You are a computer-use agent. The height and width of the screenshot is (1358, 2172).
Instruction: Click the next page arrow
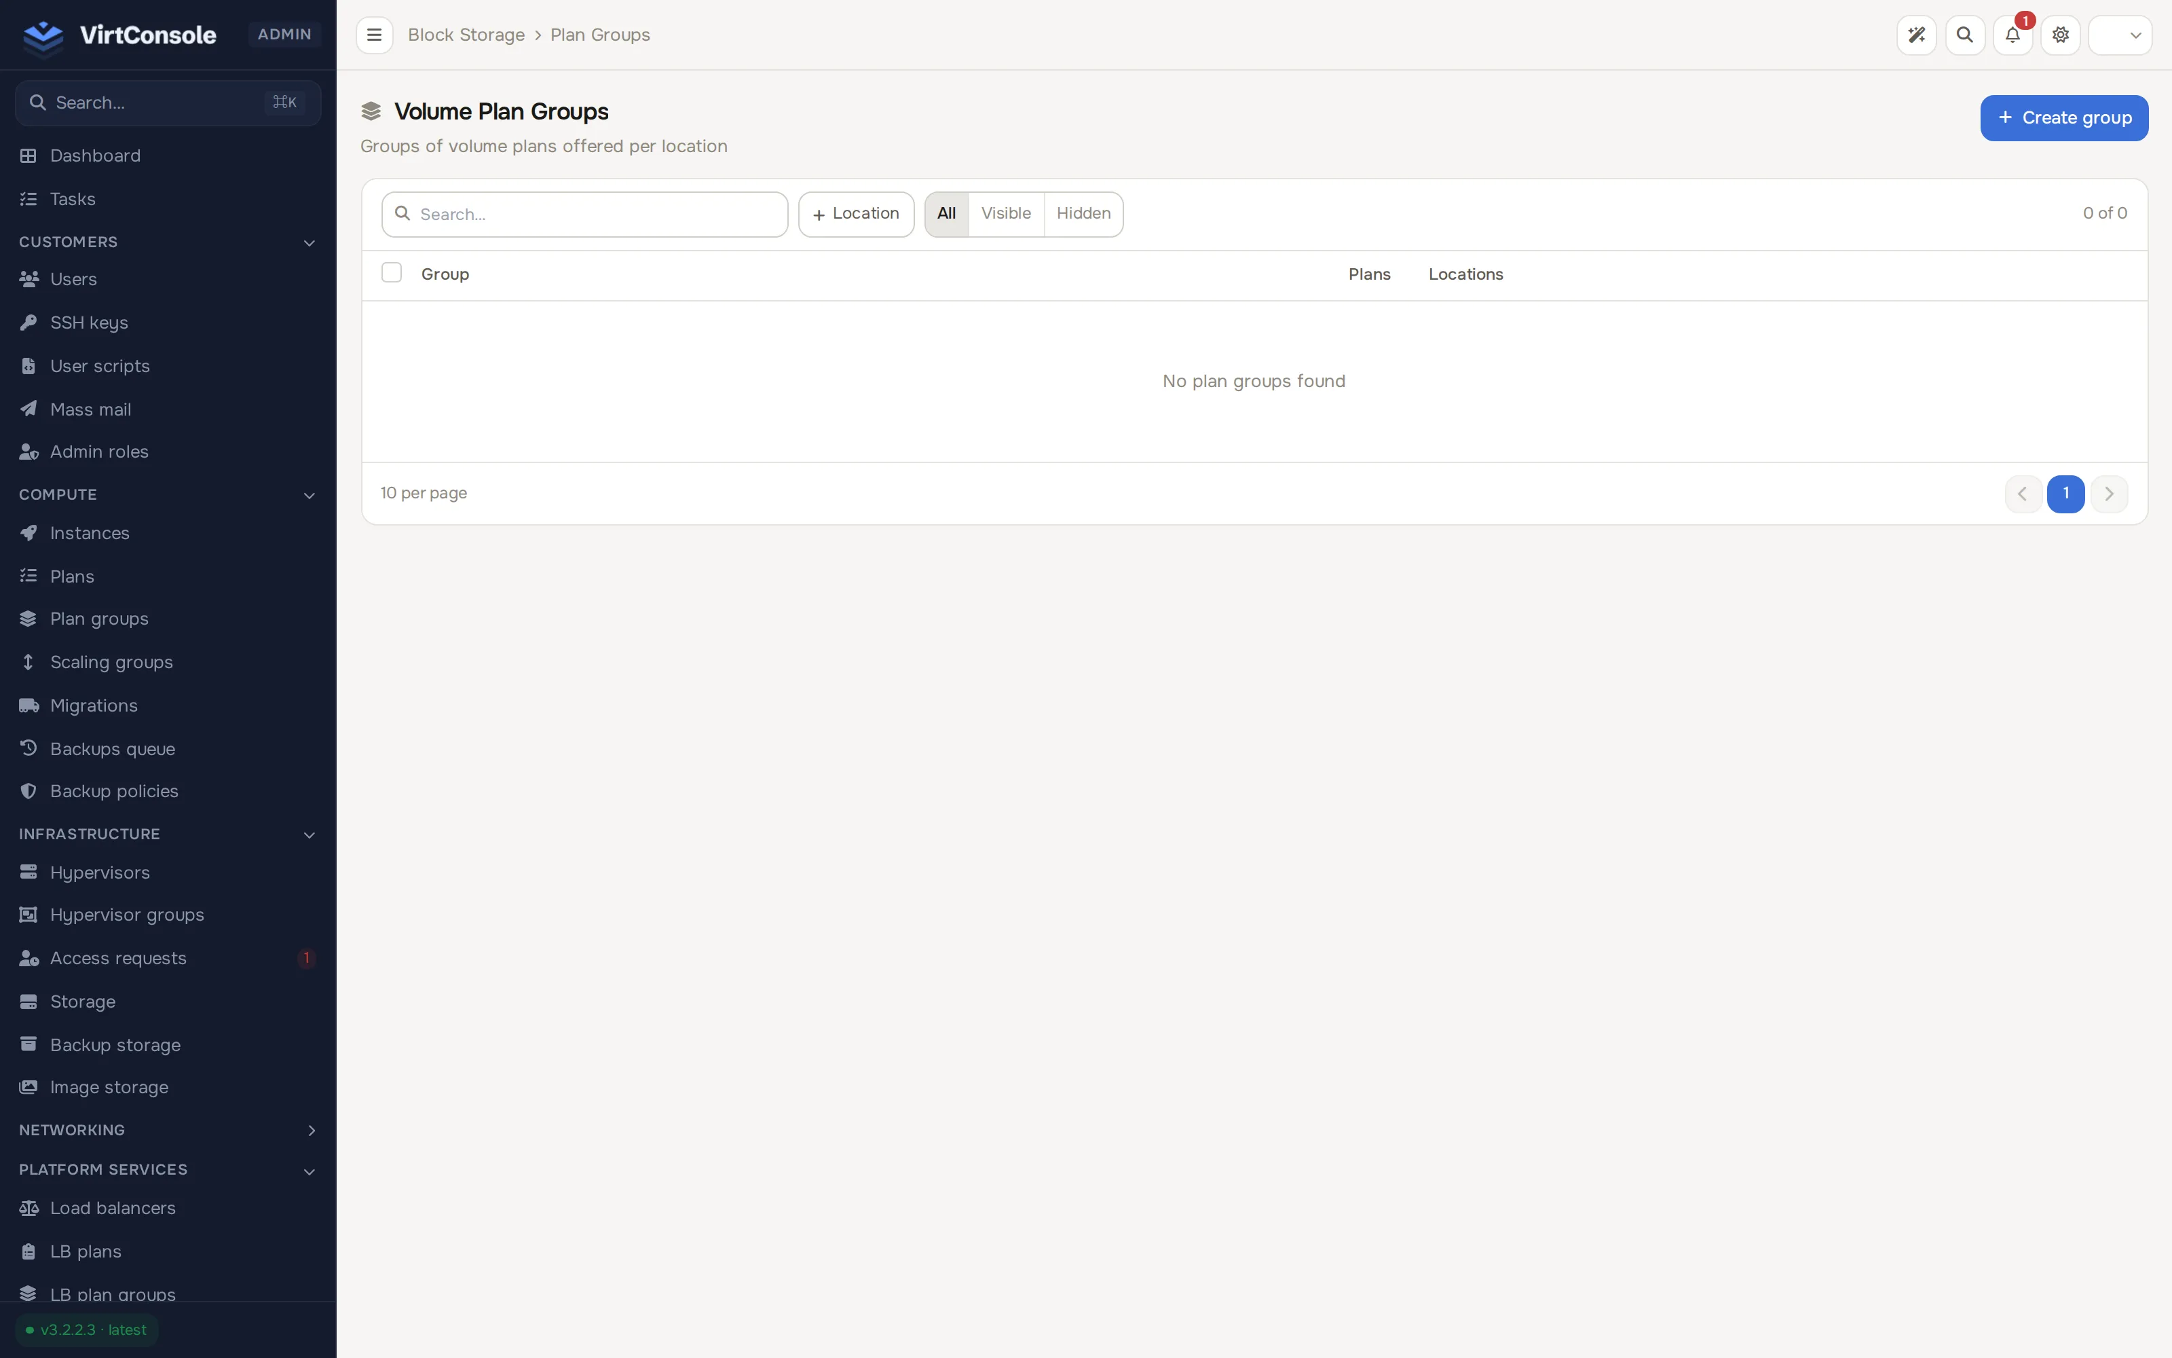tap(2108, 494)
